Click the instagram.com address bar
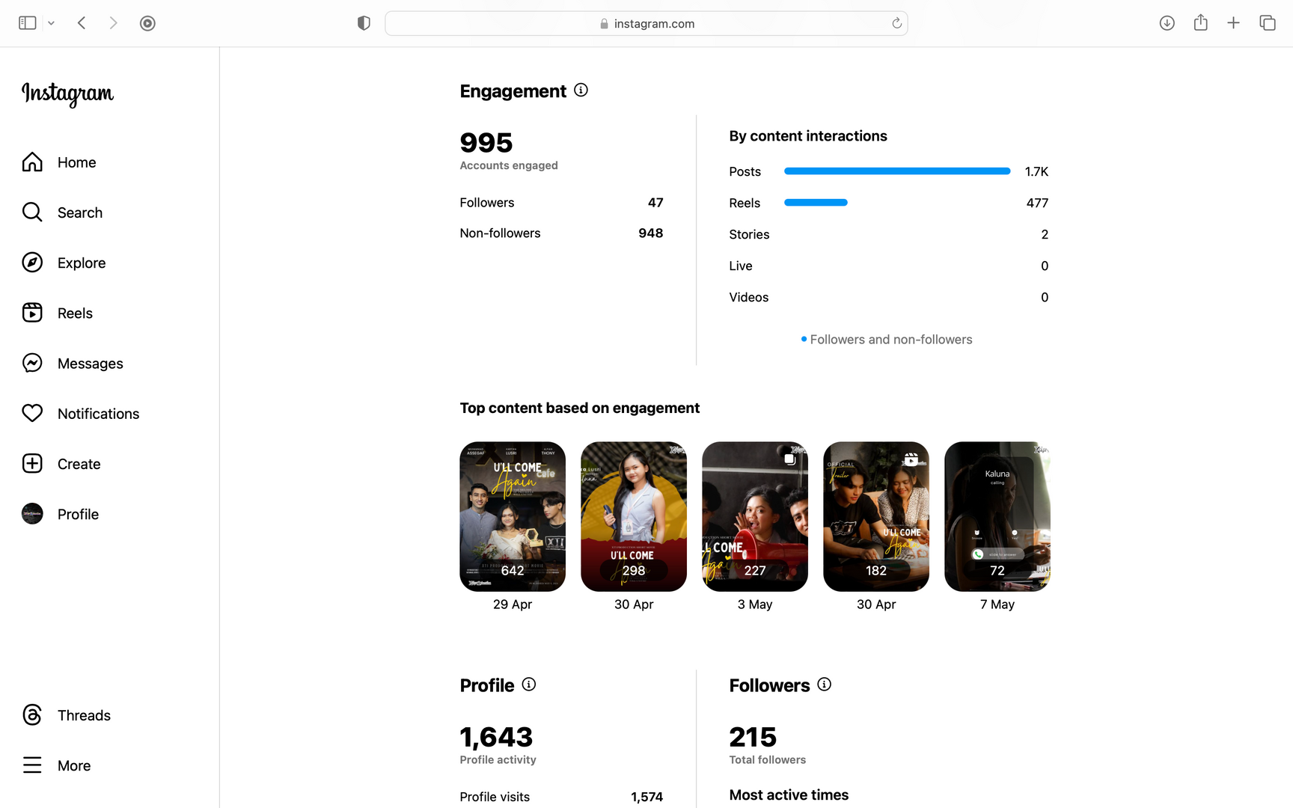 [646, 23]
